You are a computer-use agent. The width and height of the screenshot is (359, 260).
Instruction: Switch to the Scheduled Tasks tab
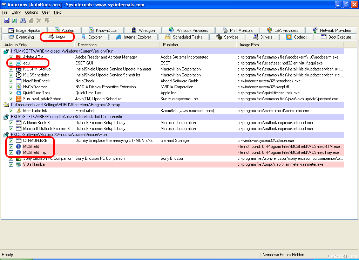tap(187, 37)
